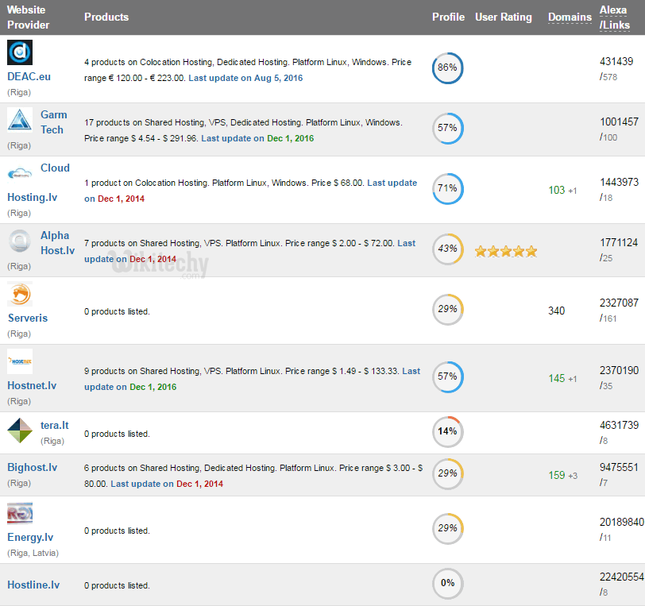This screenshot has width=645, height=606.
Task: Expand the +3 extra domains for Bighost.lv
Action: pos(574,474)
